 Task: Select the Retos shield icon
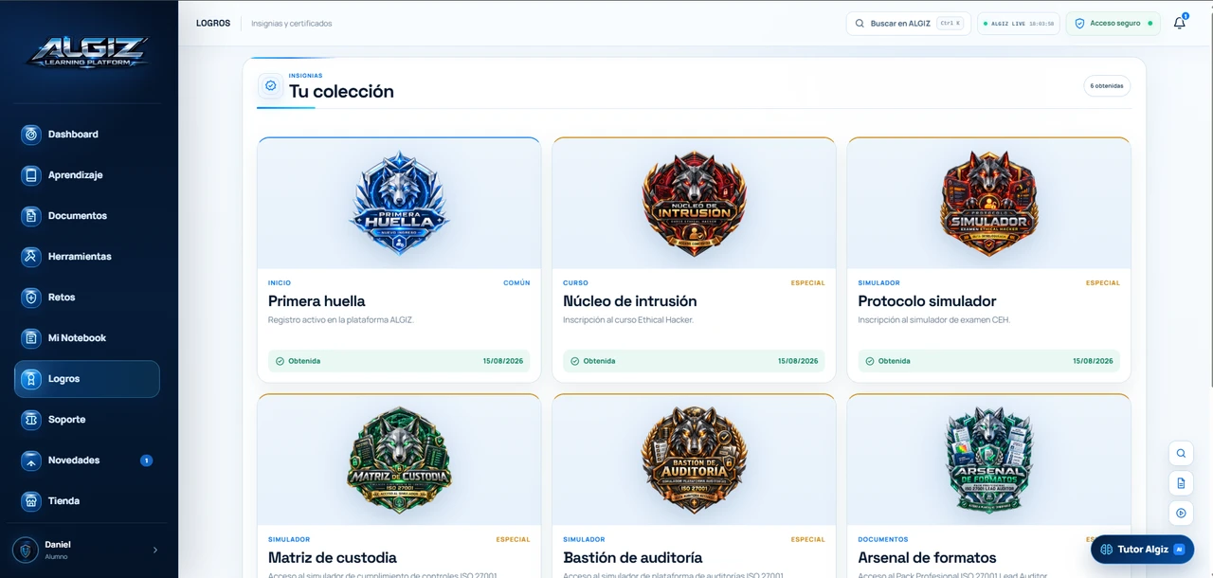coord(31,298)
